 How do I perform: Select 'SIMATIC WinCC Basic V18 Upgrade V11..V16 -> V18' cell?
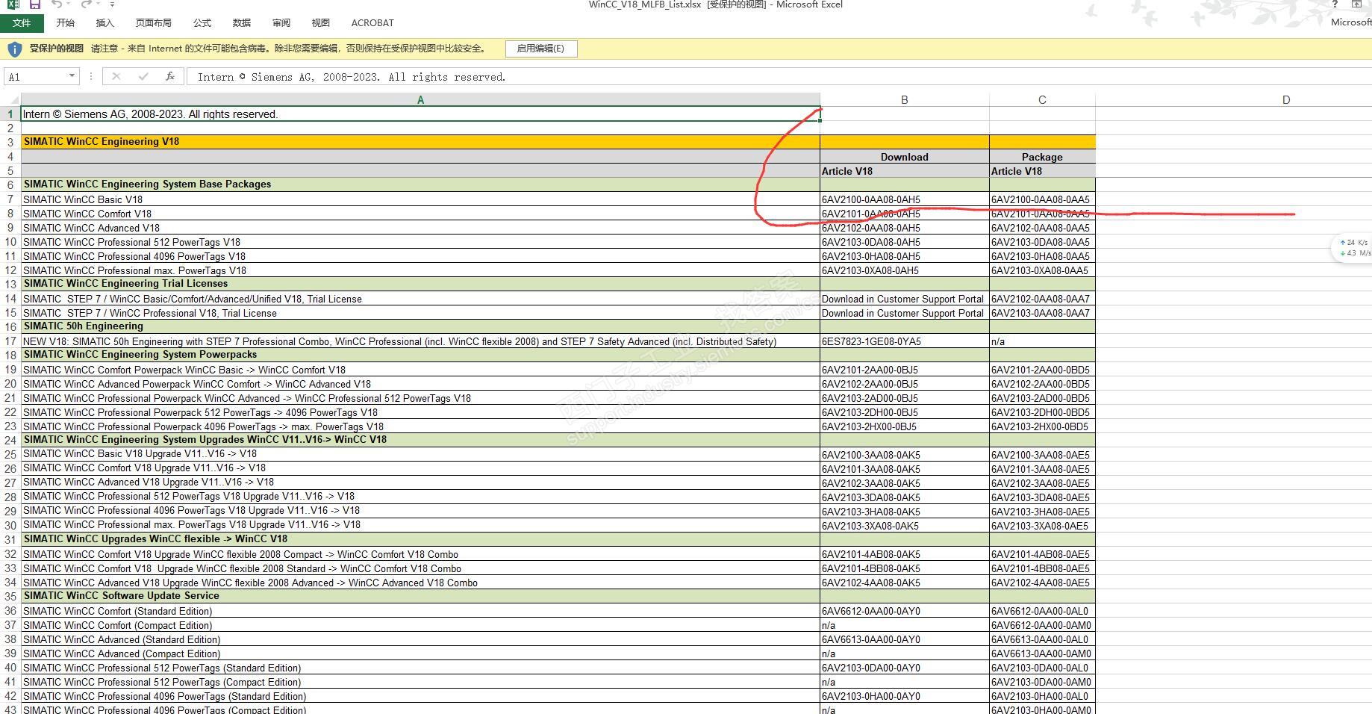pyautogui.click(x=420, y=454)
